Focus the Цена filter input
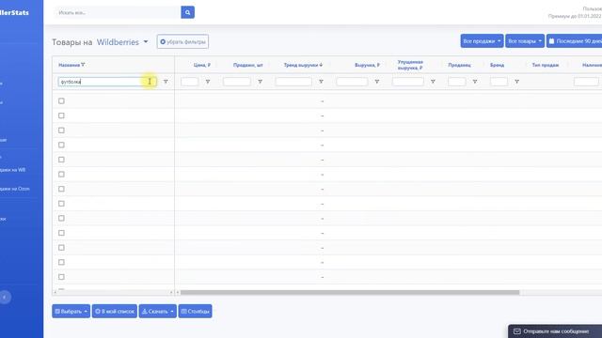The height and width of the screenshot is (338, 602). click(x=190, y=82)
